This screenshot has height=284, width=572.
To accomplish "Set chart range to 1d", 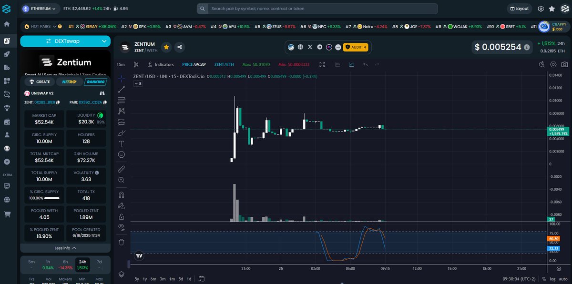I will (x=189, y=279).
